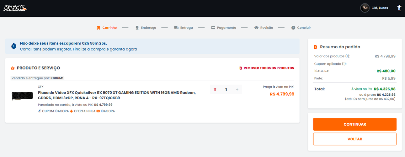This screenshot has height=157, width=405.
Task: Click the quantity value 1
Action: click(x=226, y=89)
